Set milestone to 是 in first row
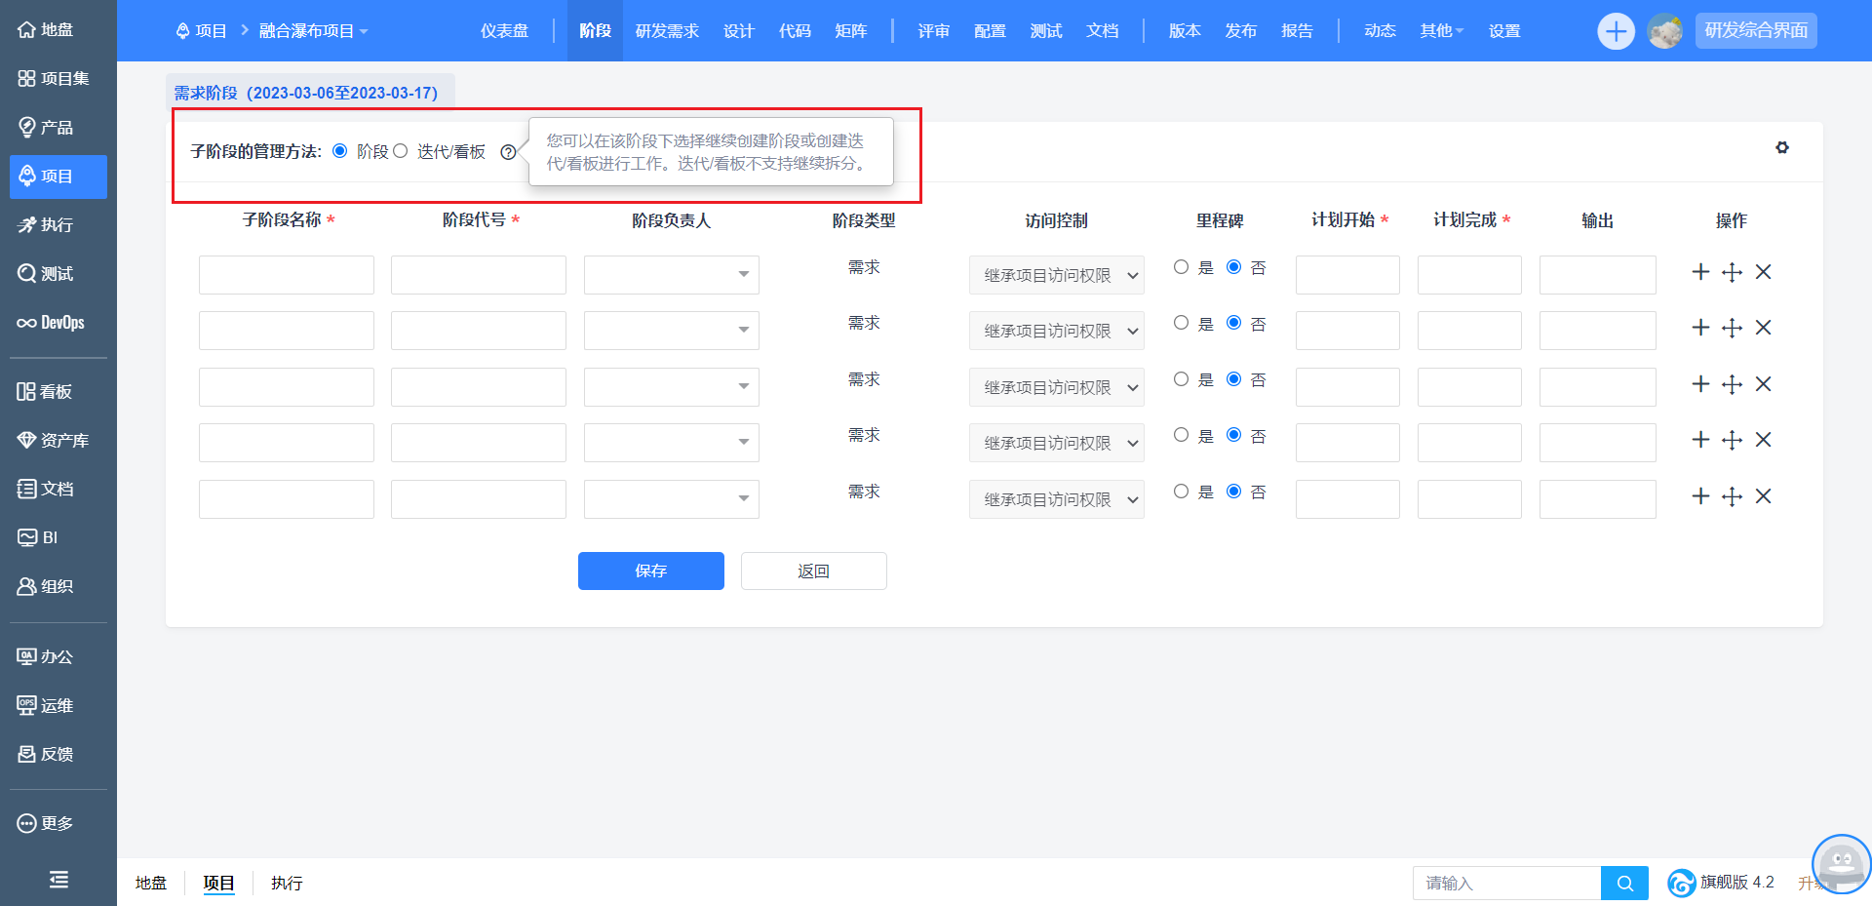This screenshot has width=1872, height=906. [x=1182, y=267]
